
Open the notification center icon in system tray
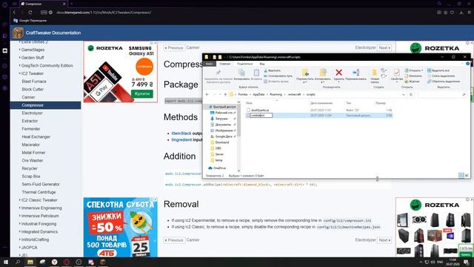pyautogui.click(x=466, y=262)
